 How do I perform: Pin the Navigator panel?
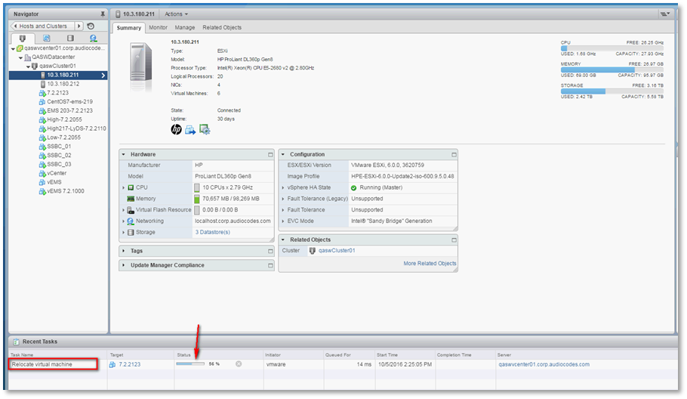[102, 14]
